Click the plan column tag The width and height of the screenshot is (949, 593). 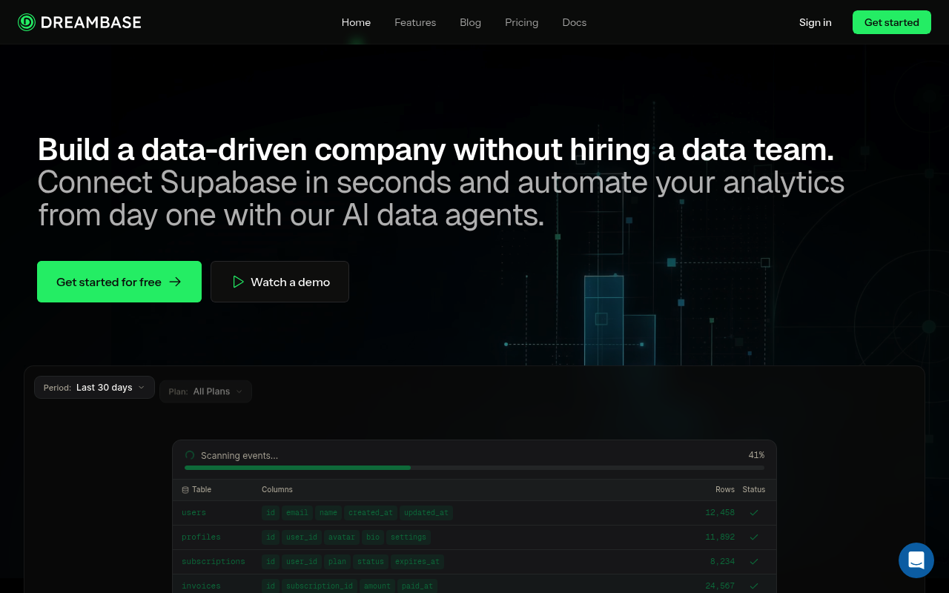[337, 561]
